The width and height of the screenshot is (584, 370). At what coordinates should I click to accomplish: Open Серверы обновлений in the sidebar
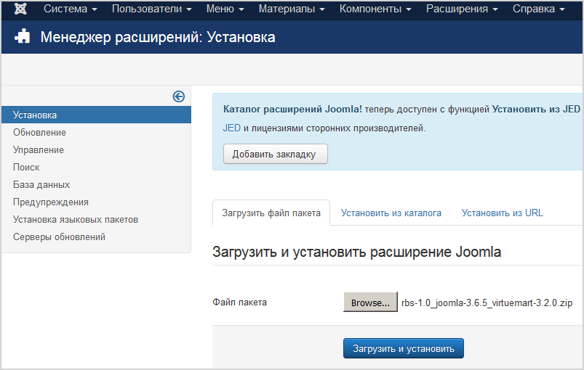[59, 237]
